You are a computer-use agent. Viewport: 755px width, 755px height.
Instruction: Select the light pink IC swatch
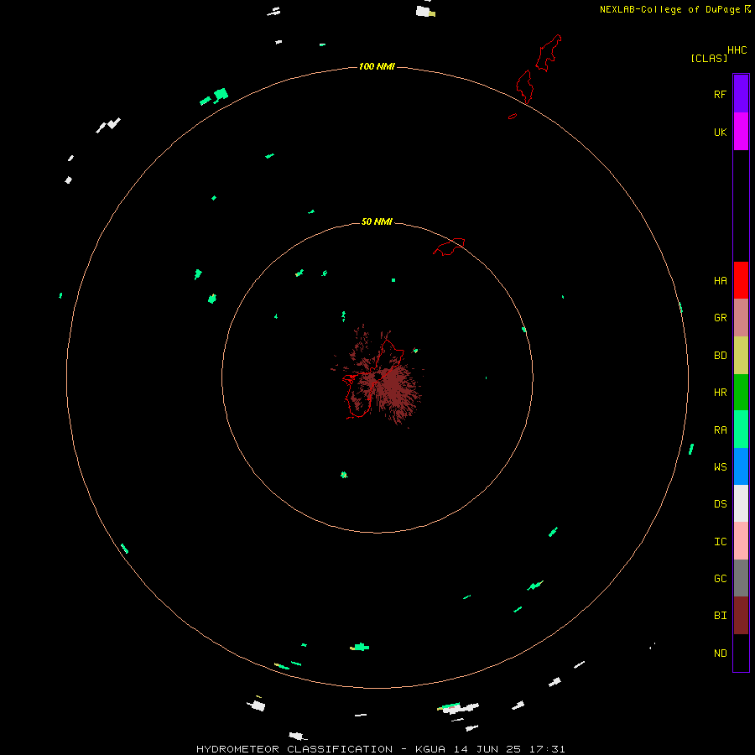[x=741, y=541]
